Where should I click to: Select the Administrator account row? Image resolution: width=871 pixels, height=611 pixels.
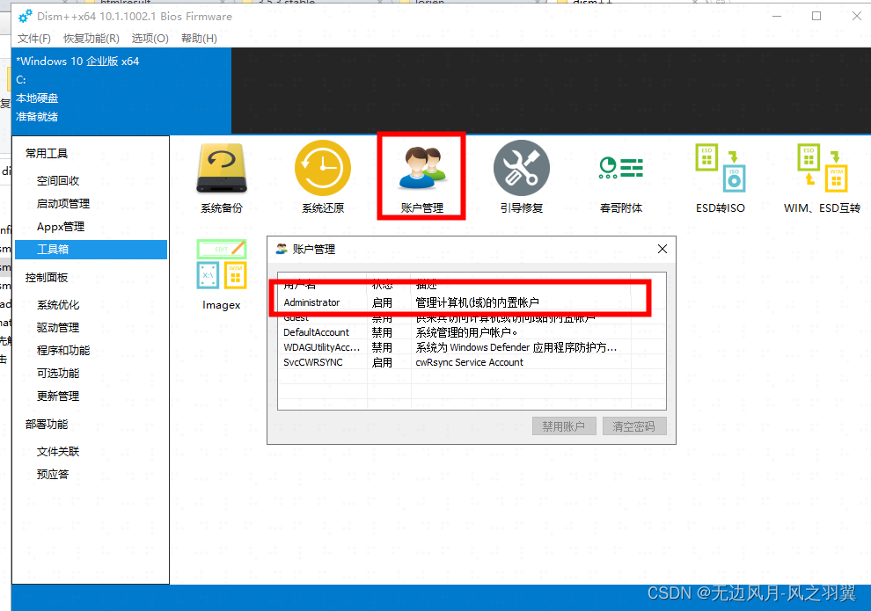point(472,302)
